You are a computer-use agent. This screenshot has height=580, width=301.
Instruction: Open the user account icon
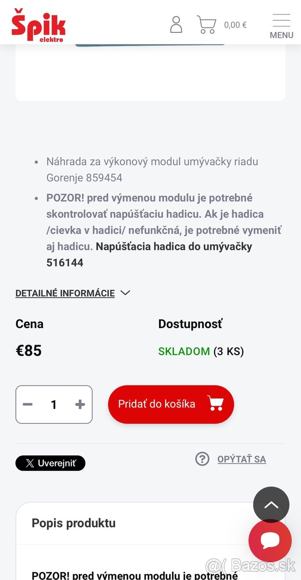pos(176,24)
